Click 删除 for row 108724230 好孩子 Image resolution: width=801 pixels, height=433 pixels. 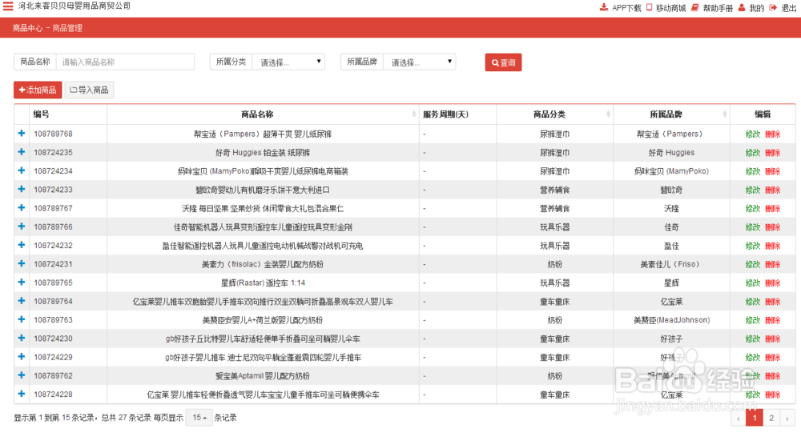tap(773, 339)
